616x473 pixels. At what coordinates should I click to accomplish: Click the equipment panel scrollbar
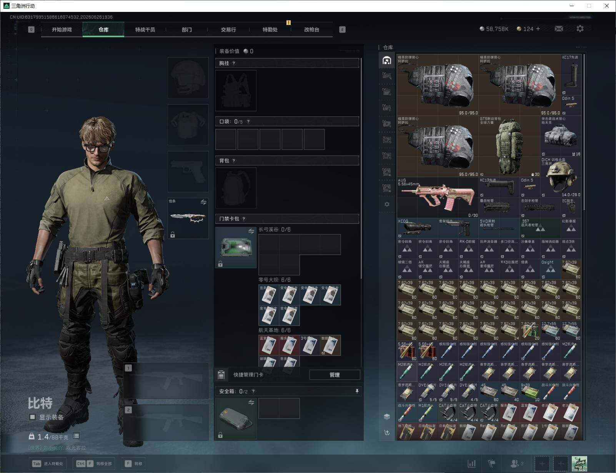[361, 169]
